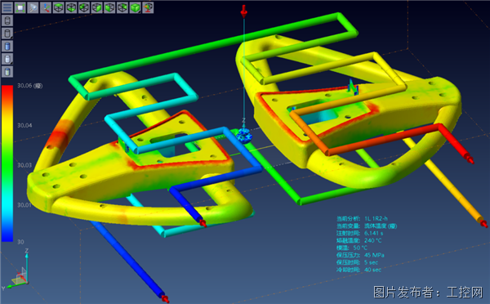Image resolution: width=490 pixels, height=304 pixels.
Task: Switch to bottom face cube view
Action: [71, 7]
